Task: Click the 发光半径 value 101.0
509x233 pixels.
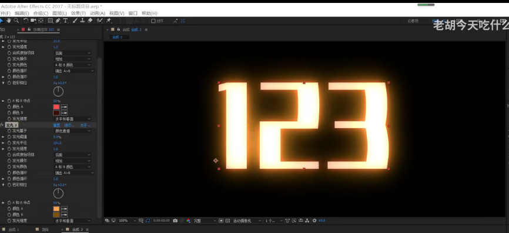Action: point(58,142)
